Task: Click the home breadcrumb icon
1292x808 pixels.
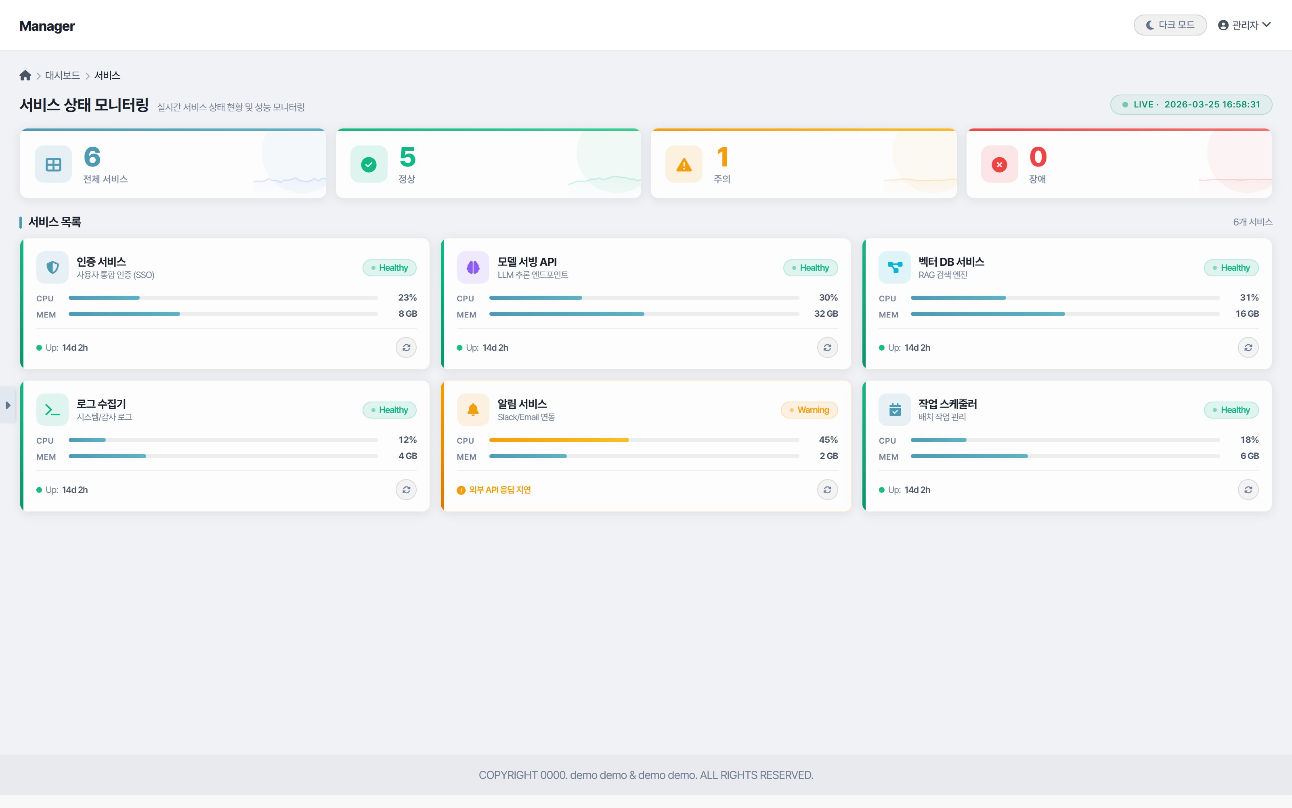Action: (x=25, y=76)
